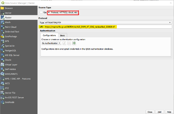
Task: Open the Mesh source icon
Action: point(2,22)
